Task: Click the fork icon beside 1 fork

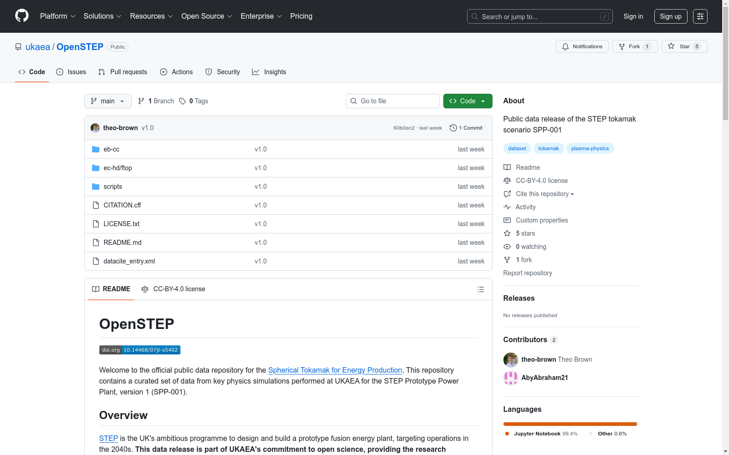Action: 507,260
